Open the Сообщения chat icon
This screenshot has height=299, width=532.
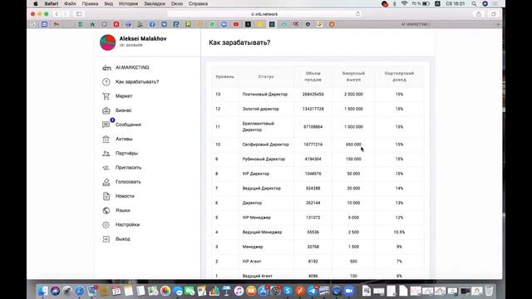(106, 125)
